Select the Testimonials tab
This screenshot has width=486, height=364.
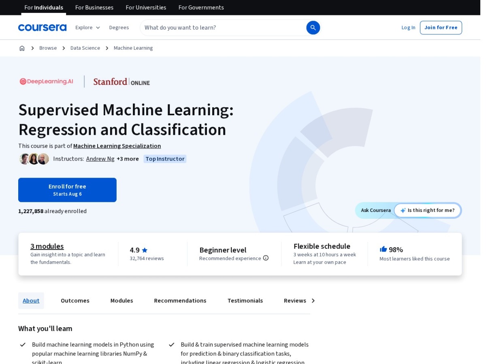coord(245,301)
